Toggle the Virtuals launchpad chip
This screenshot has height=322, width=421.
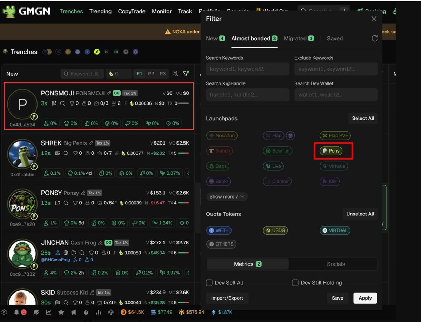334,166
